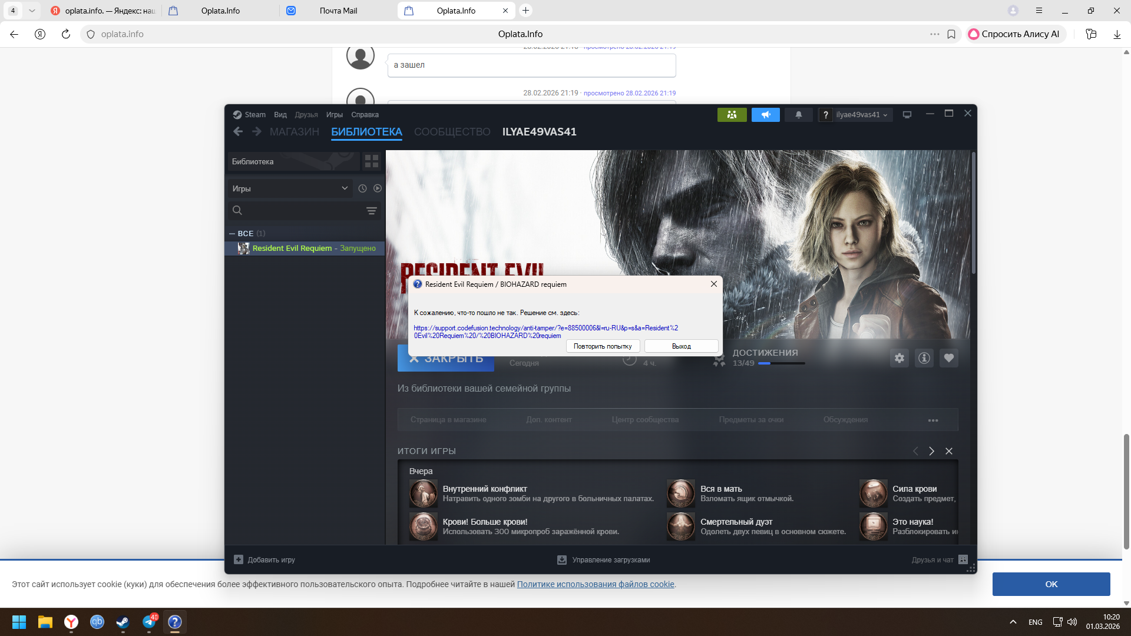
Task: Open library filter options icon
Action: coord(371,211)
